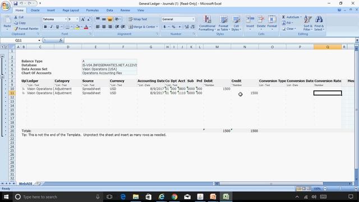This screenshot has width=359, height=202.
Task: Apply the red font color
Action: click(x=86, y=27)
